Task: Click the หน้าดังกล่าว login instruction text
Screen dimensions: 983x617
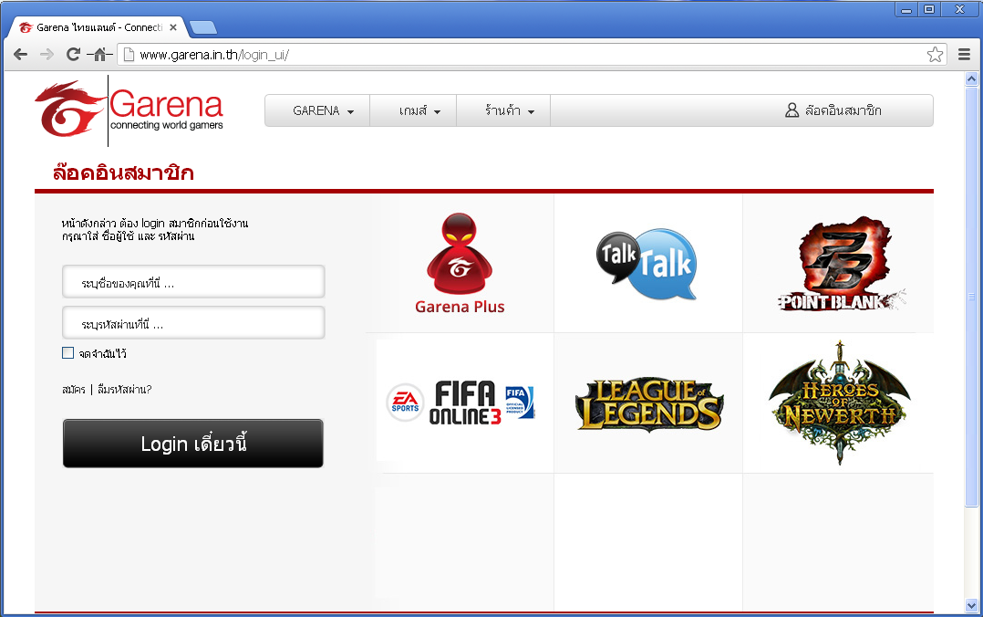Action: pos(155,229)
